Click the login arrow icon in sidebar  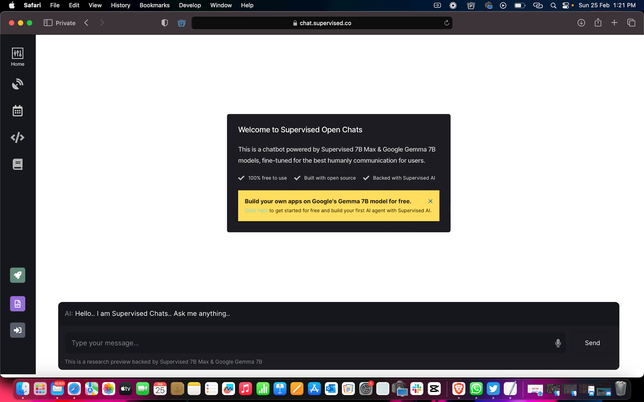click(17, 330)
